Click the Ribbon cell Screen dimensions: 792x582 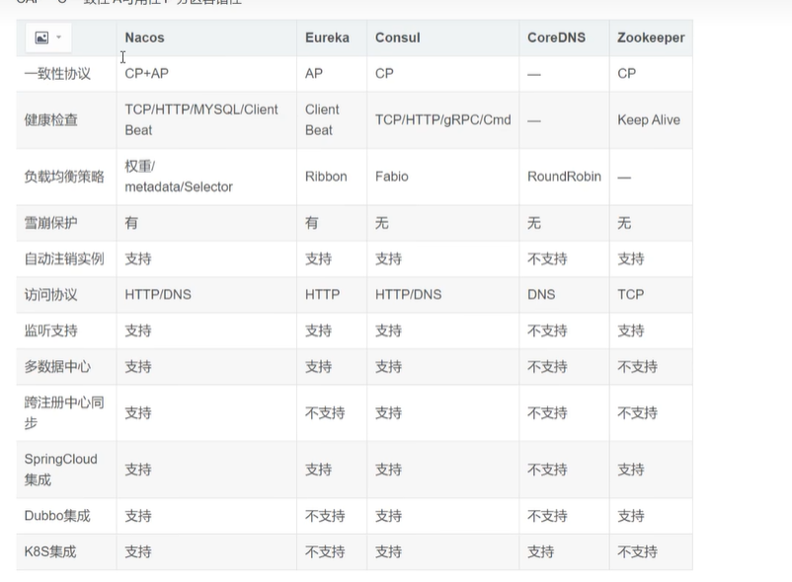click(x=326, y=177)
